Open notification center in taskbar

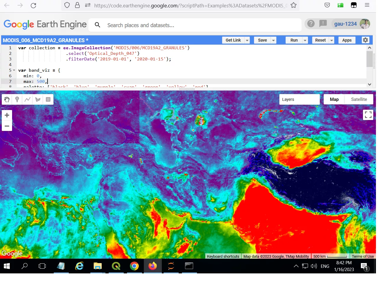(365, 267)
